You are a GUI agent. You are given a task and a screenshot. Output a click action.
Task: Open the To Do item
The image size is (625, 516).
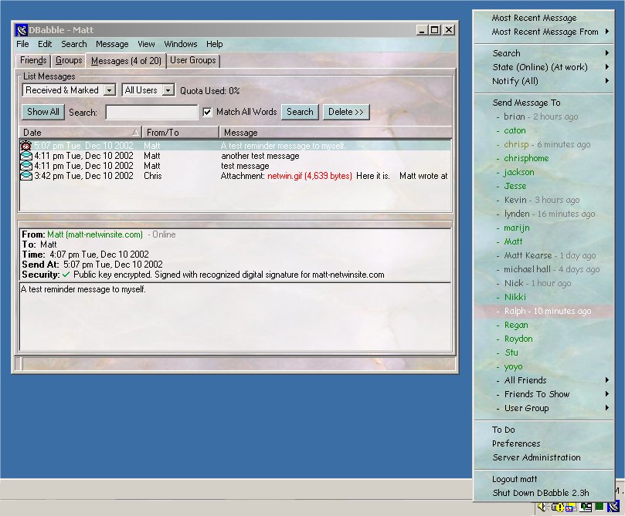545,430
